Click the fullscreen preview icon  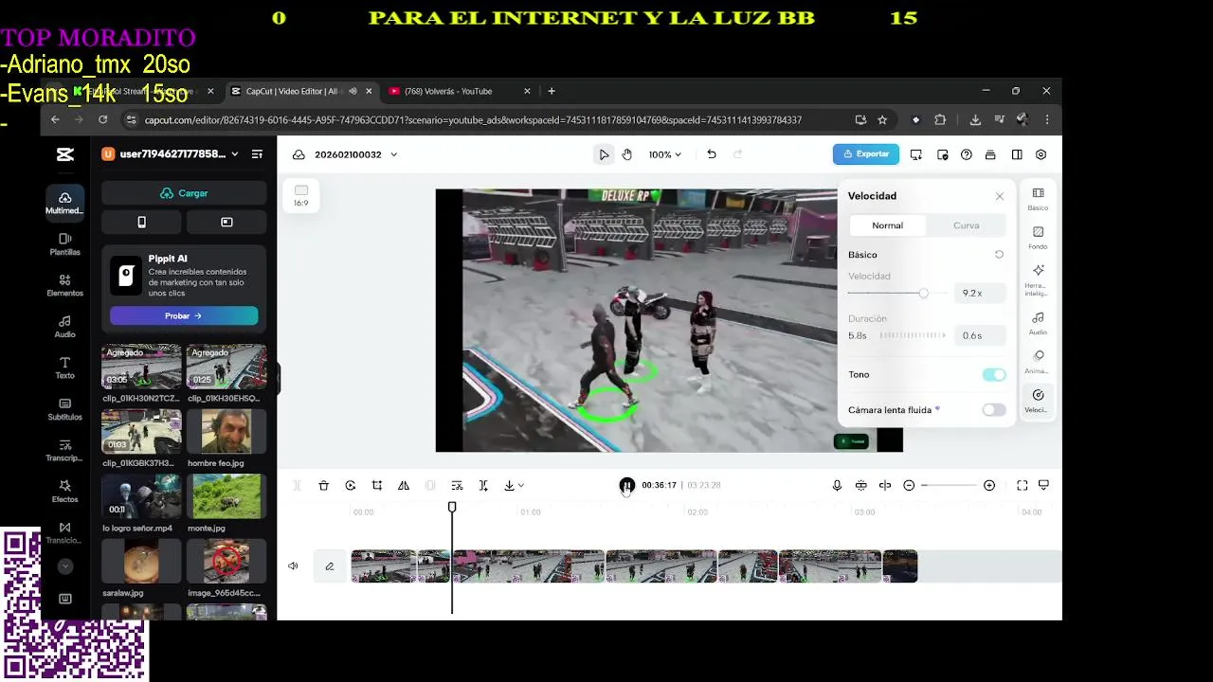[x=1023, y=485]
